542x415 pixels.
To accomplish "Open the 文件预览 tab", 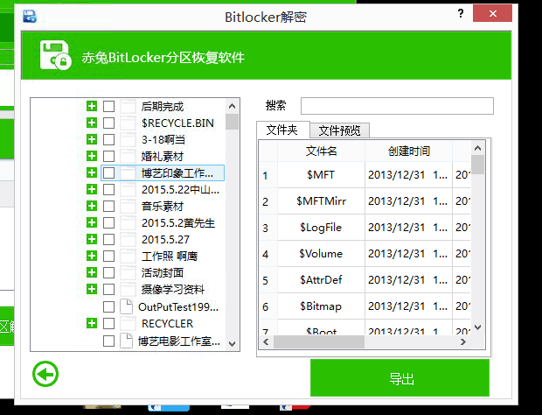I will pos(339,130).
